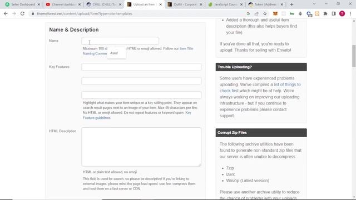
Task: Click the 'WinZip (Latest version)' list item
Action: click(248, 181)
